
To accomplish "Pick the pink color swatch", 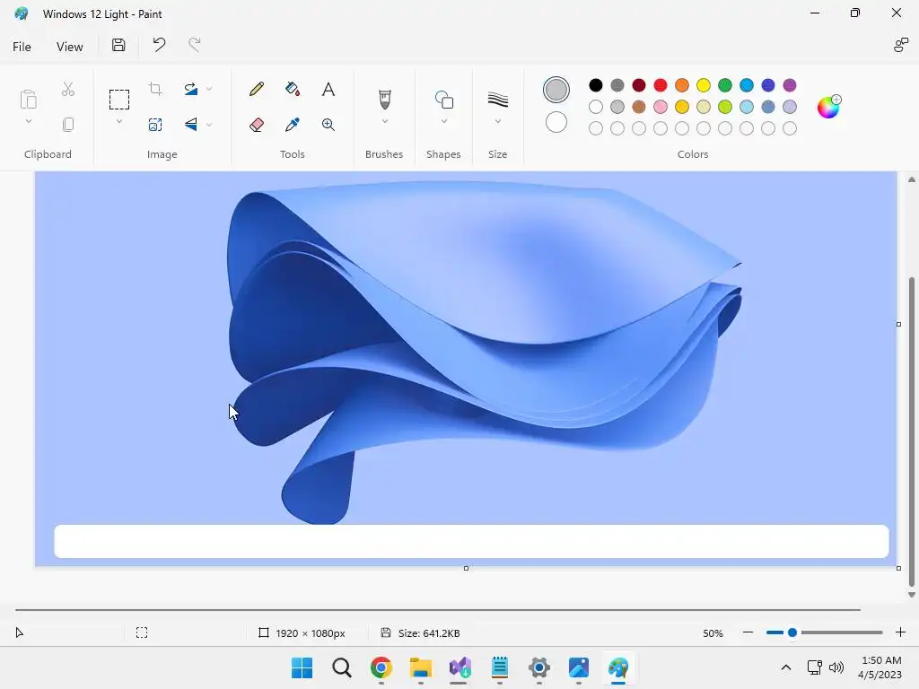I will [661, 107].
